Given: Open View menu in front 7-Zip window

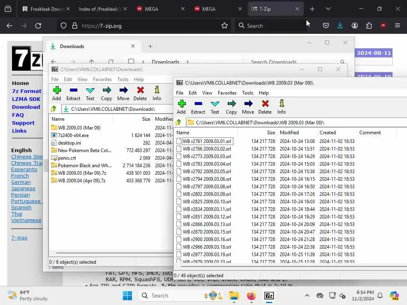Looking at the screenshot, I should pyautogui.click(x=207, y=93).
